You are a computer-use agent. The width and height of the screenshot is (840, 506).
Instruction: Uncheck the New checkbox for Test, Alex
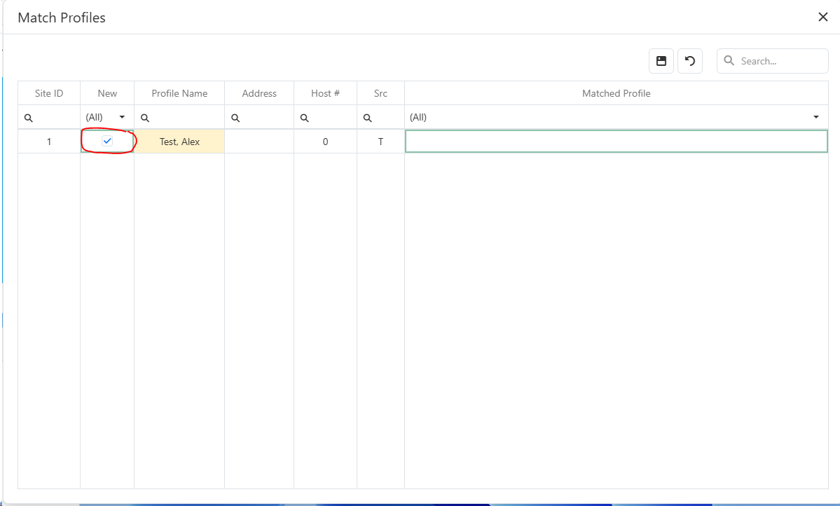tap(107, 141)
